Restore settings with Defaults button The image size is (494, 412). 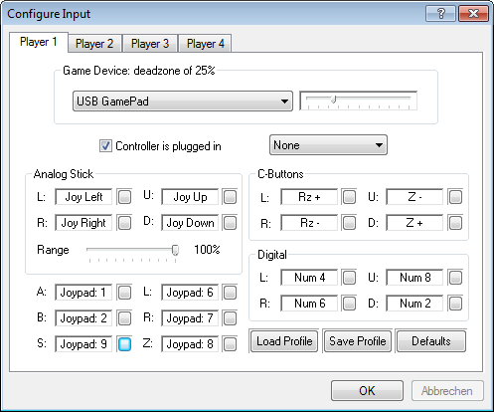point(431,341)
